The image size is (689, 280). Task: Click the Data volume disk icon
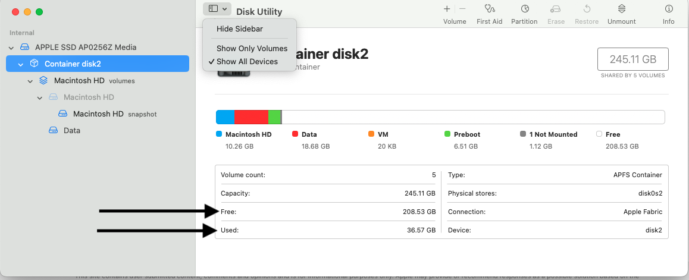click(53, 130)
